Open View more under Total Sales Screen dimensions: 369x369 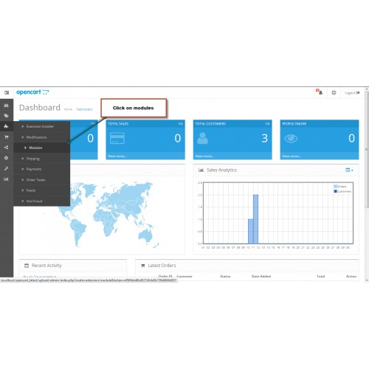click(117, 156)
